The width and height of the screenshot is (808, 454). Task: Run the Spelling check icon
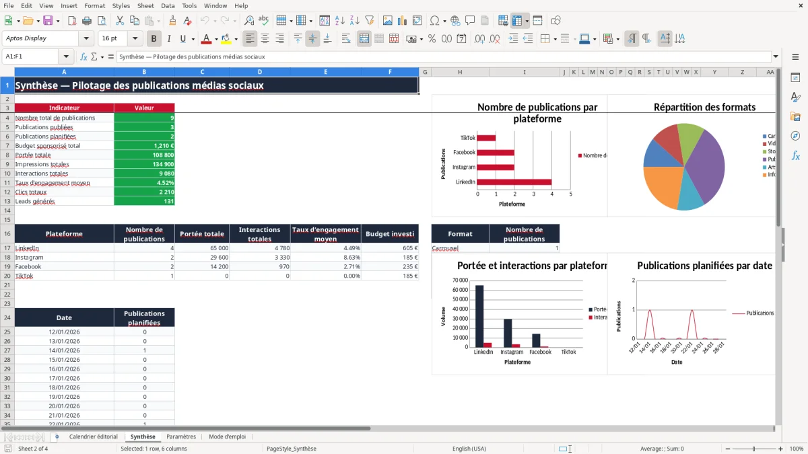264,21
